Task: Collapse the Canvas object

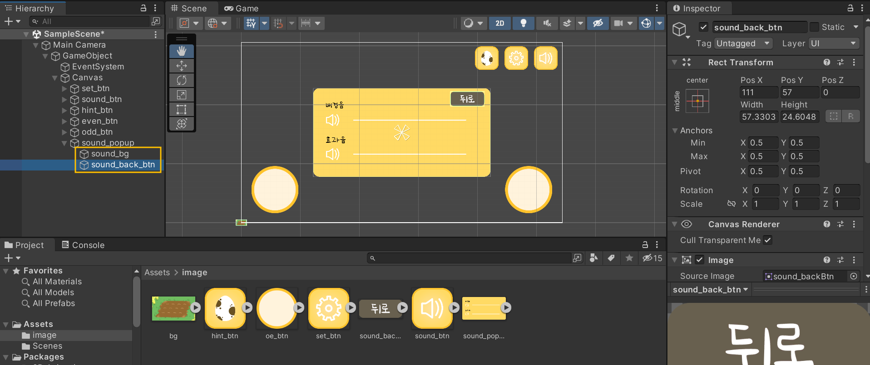Action: 54,78
